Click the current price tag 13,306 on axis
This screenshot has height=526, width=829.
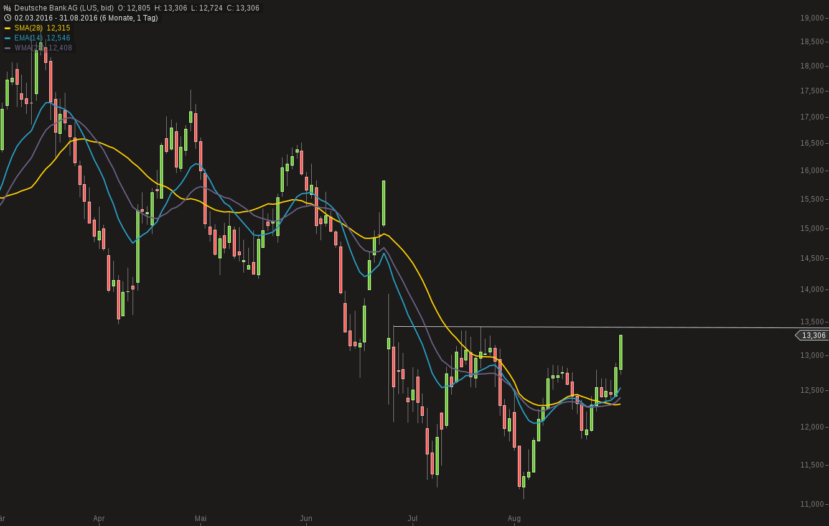pyautogui.click(x=812, y=336)
